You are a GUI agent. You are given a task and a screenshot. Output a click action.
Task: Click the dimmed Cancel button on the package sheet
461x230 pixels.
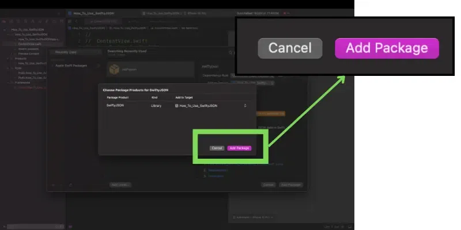point(268,185)
